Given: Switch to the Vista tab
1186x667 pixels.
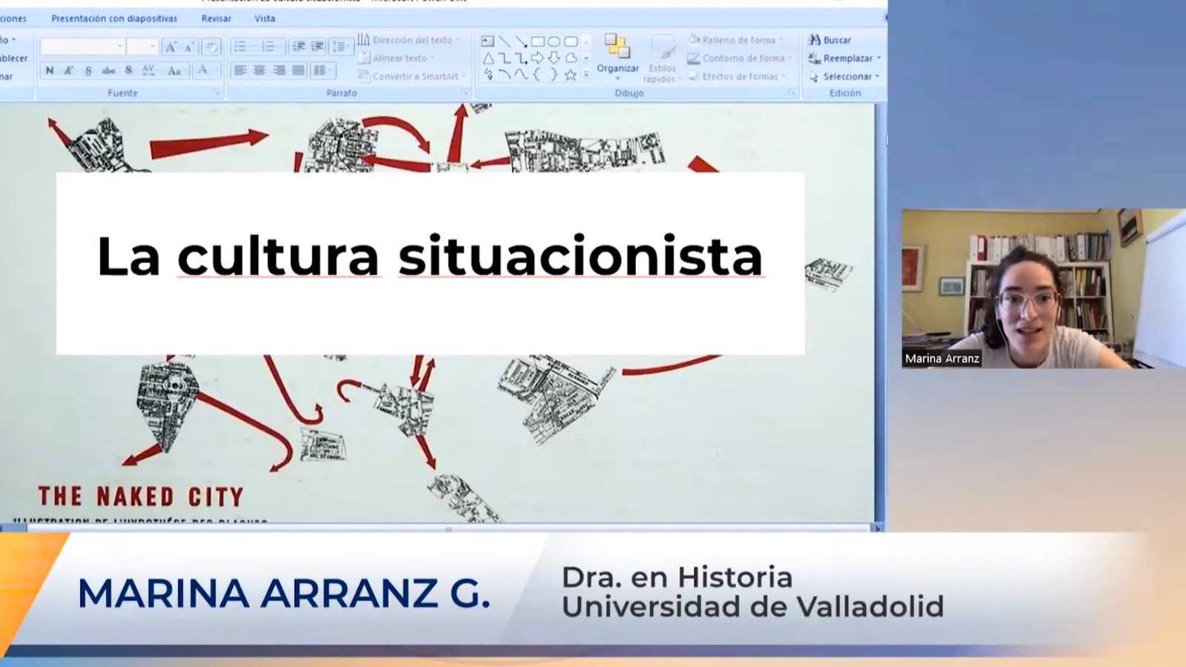Looking at the screenshot, I should tap(265, 19).
